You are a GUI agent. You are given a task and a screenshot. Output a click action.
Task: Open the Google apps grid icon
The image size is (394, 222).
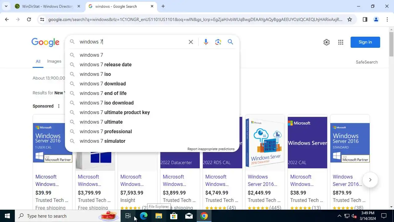click(340, 42)
